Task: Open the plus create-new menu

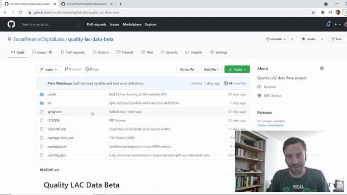Action: (x=337, y=24)
